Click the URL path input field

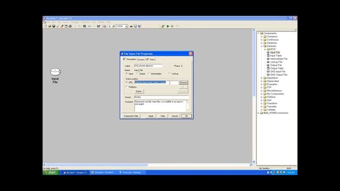click(156, 83)
